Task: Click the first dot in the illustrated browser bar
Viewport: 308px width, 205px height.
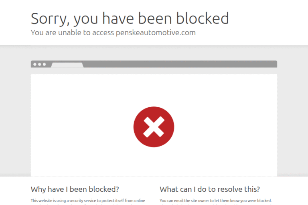Action: (x=35, y=64)
